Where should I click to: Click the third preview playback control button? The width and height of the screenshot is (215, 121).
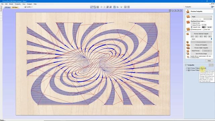pos(201,37)
